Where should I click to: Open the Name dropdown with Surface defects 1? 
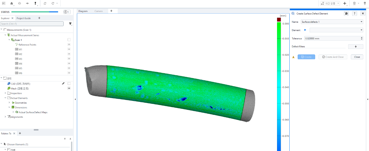[332, 22]
